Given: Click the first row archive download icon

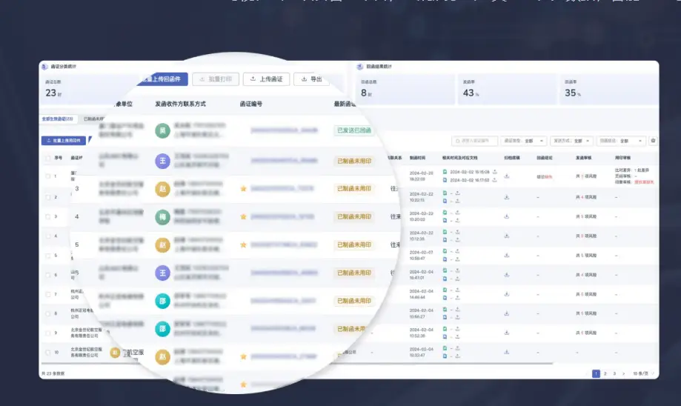Looking at the screenshot, I should pos(507,176).
